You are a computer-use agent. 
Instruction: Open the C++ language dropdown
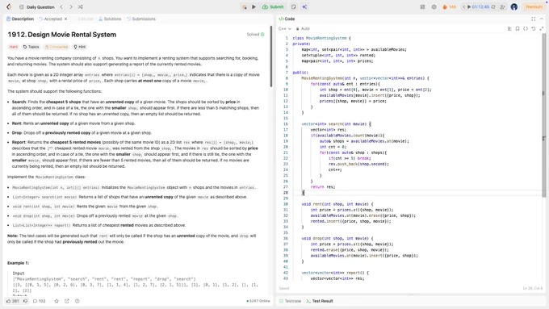pos(285,29)
